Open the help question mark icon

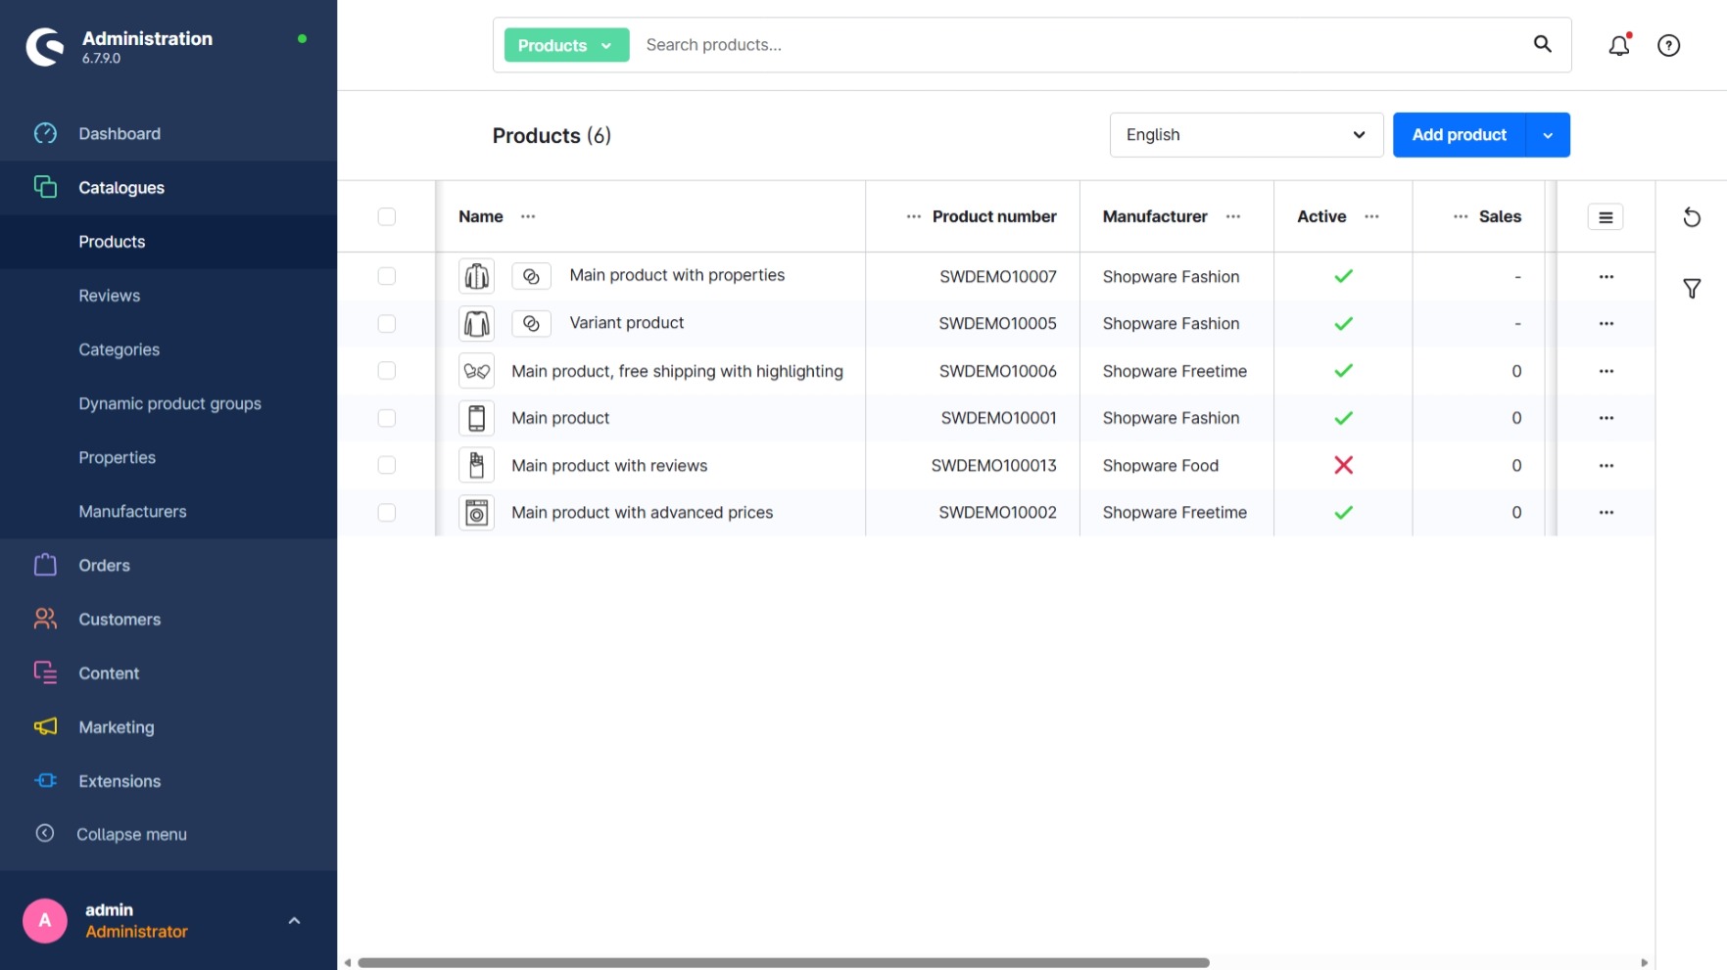coord(1668,45)
